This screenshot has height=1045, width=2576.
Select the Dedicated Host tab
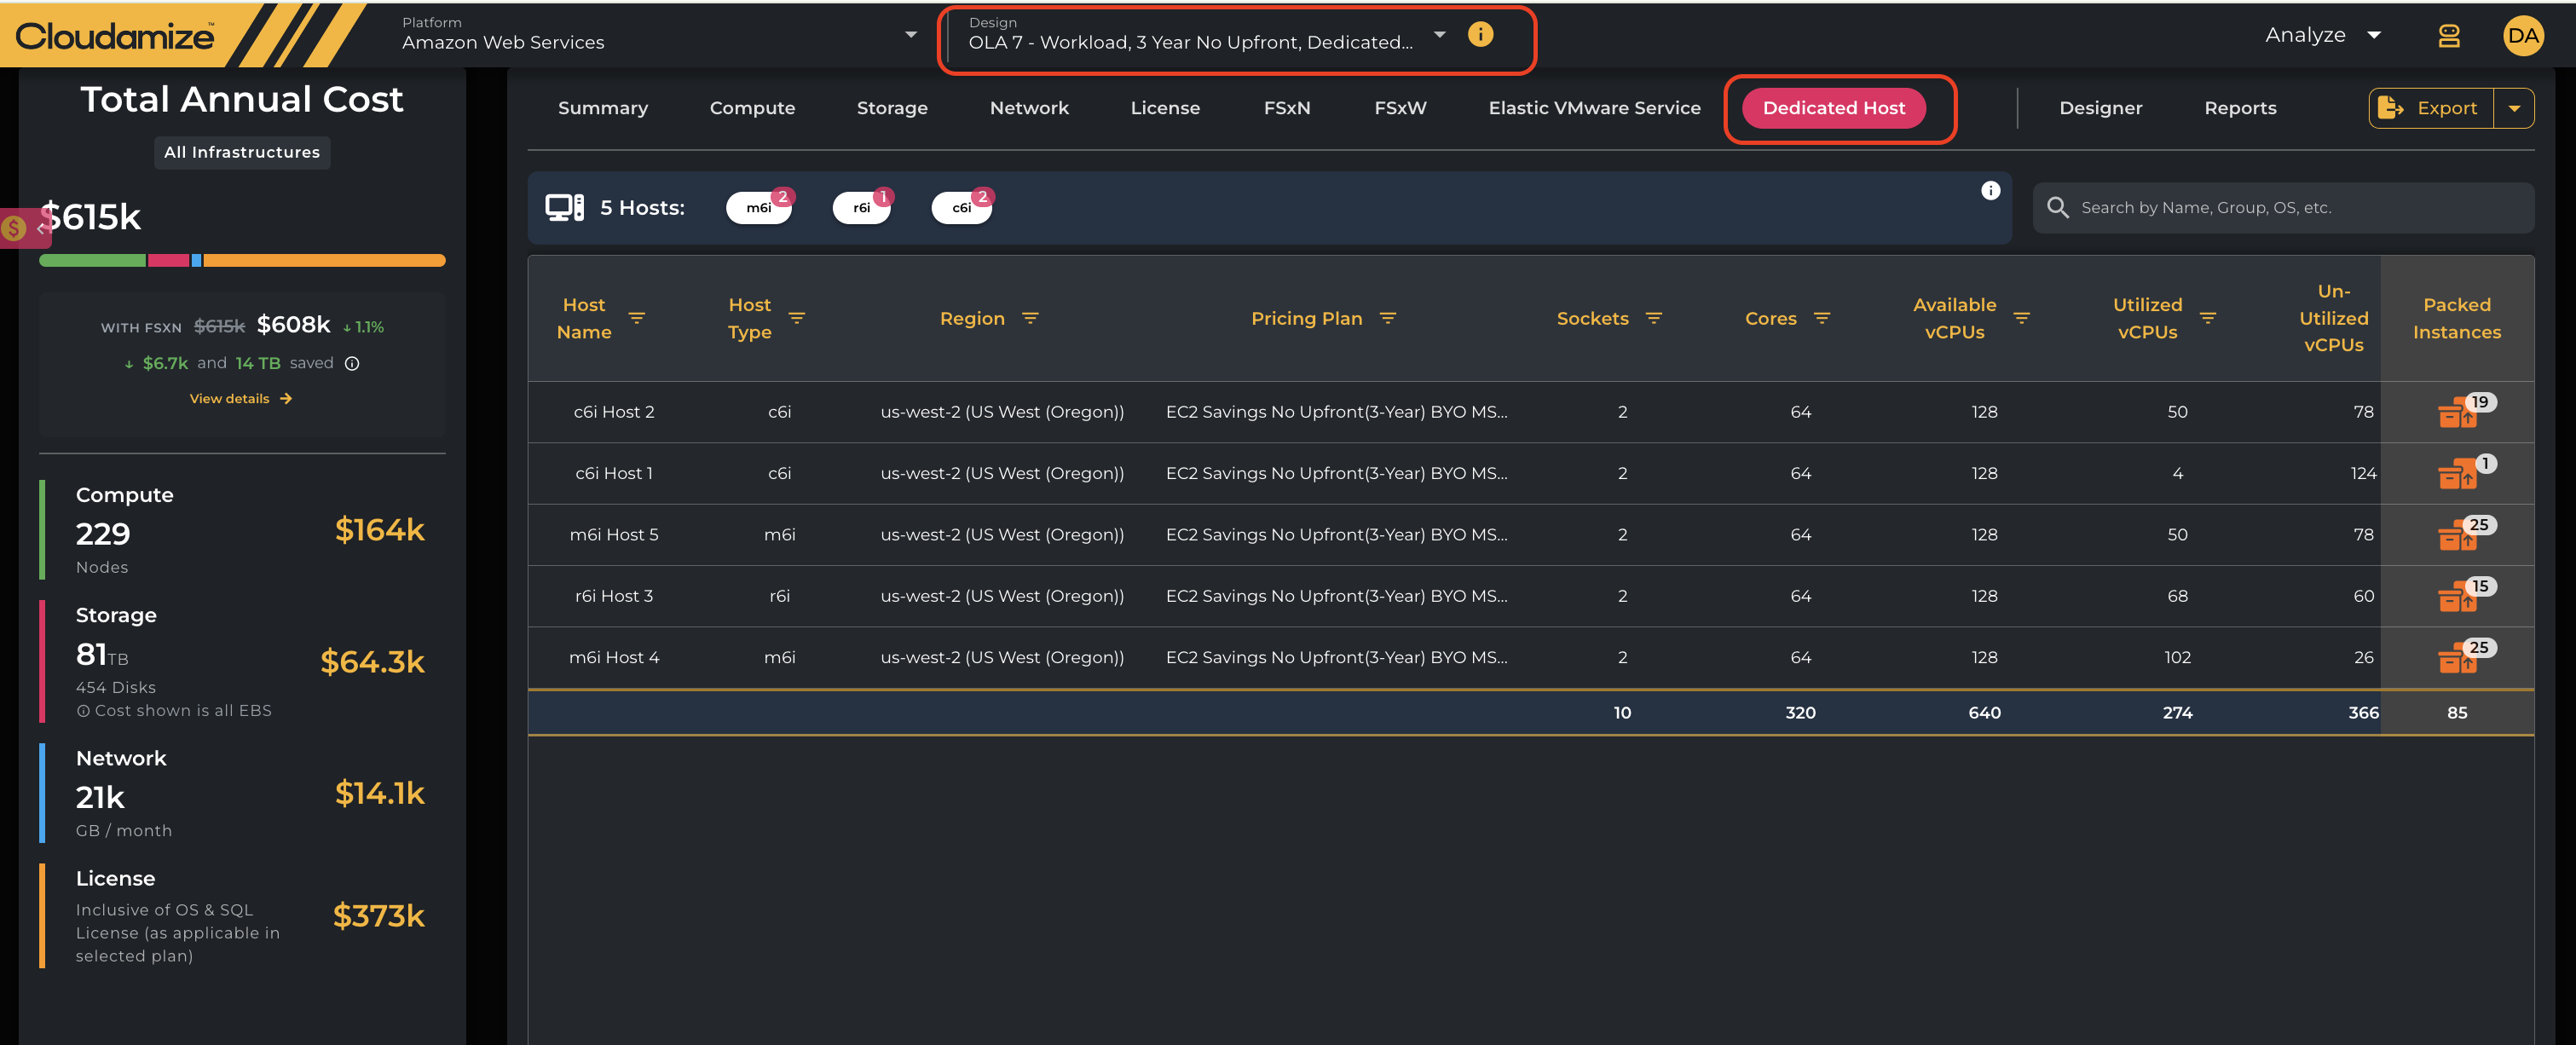[1833, 108]
